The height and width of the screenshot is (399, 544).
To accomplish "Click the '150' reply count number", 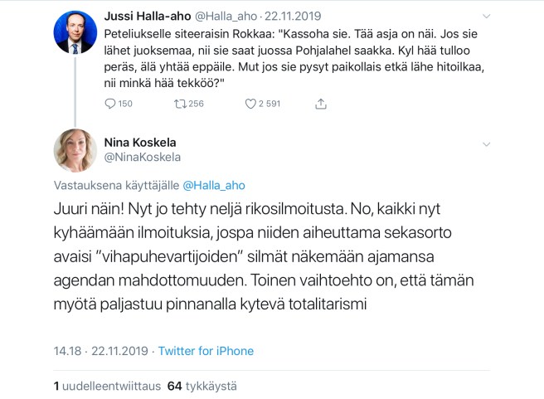I will 124,105.
